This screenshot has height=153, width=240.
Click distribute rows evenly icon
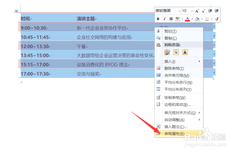(158, 82)
